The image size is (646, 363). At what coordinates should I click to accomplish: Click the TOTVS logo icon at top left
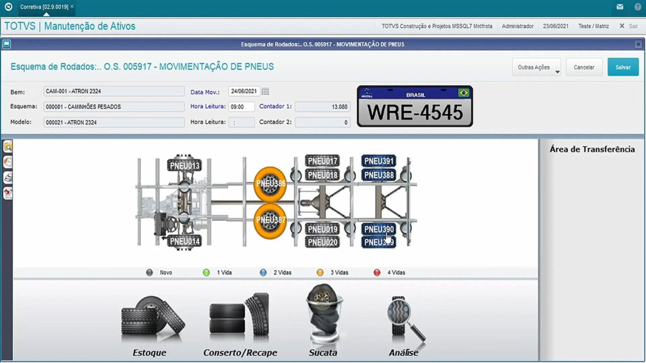pyautogui.click(x=8, y=6)
